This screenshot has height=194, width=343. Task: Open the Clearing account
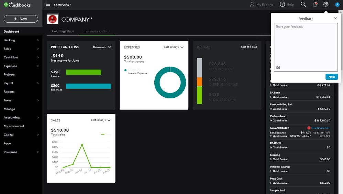300,157
